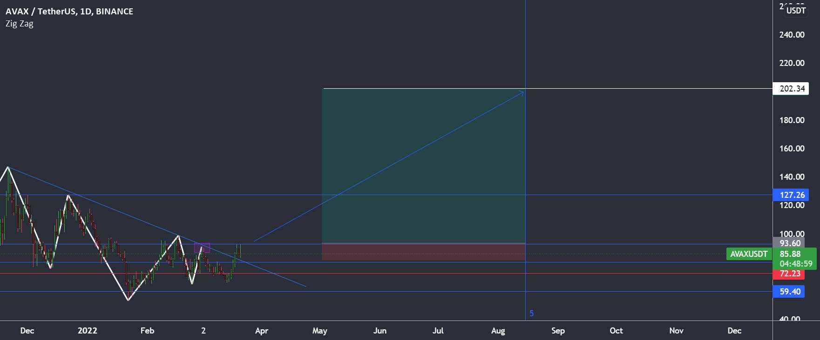The image size is (820, 340).
Task: Click the 220.00 price axis label
Action: (792, 63)
